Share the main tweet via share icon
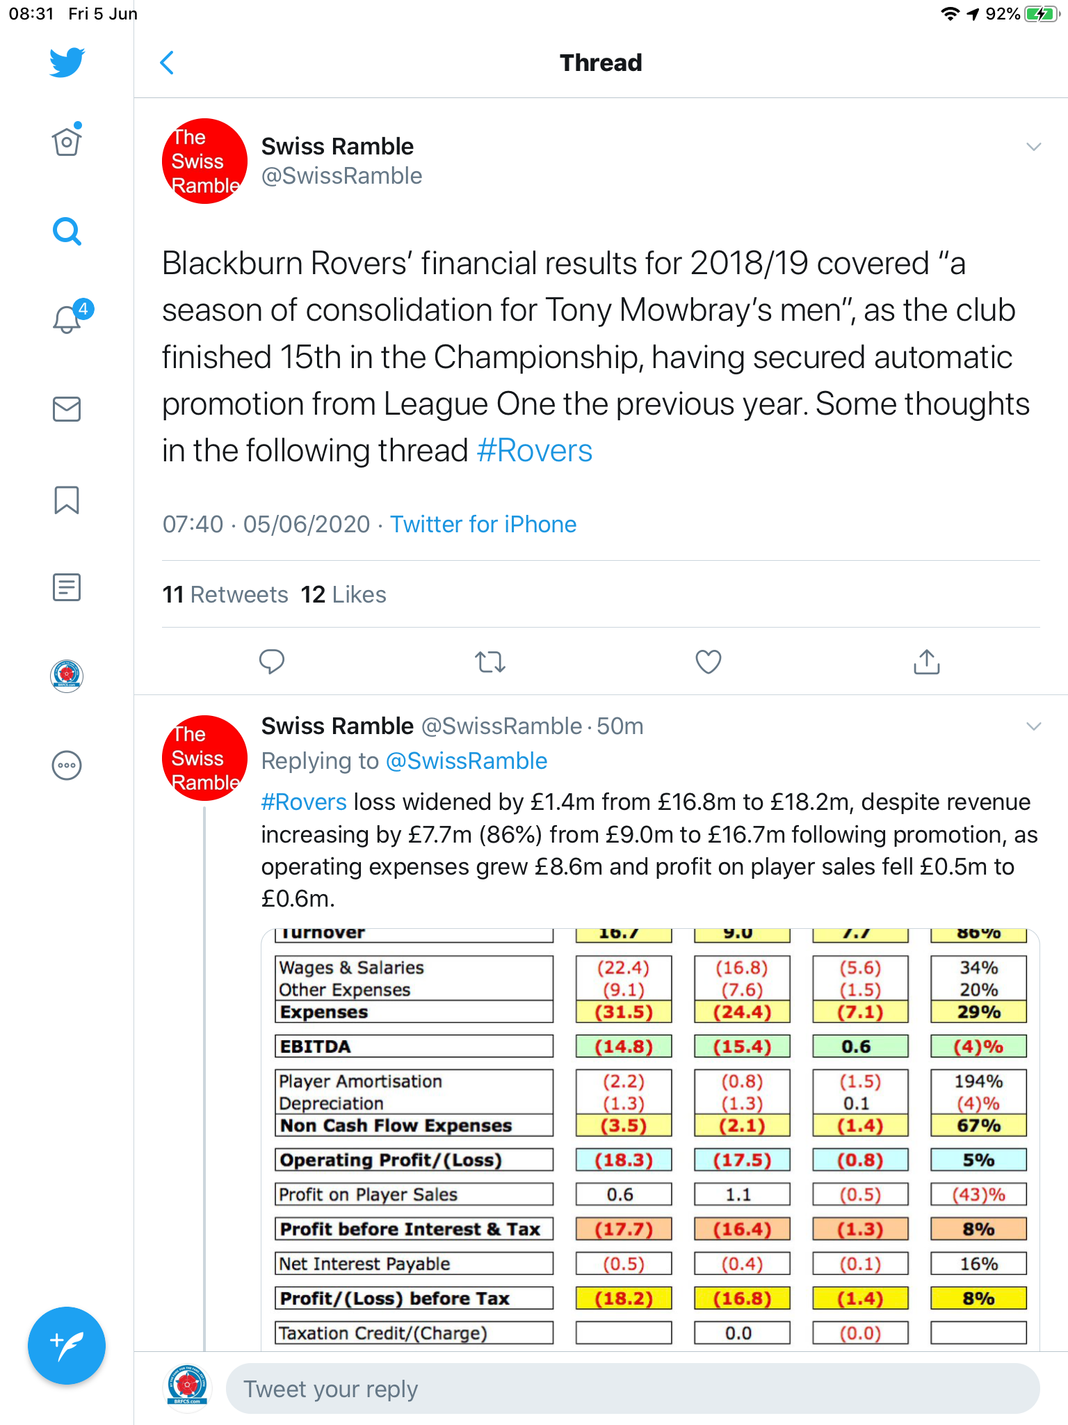Screen dimensions: 1068x1425 927,662
